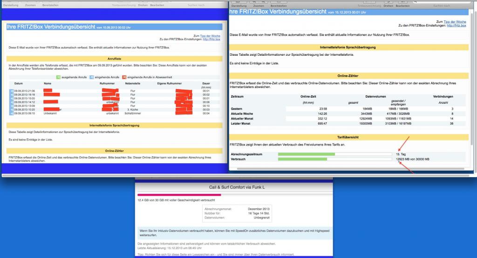The image size is (477, 258).
Task: Click the Name column header in Anrufliste
Action: point(48,83)
